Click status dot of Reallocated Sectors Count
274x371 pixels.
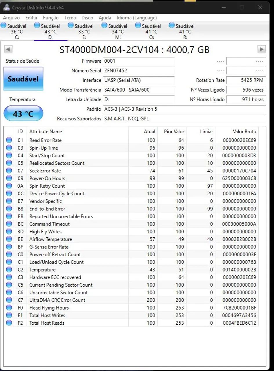(9, 163)
